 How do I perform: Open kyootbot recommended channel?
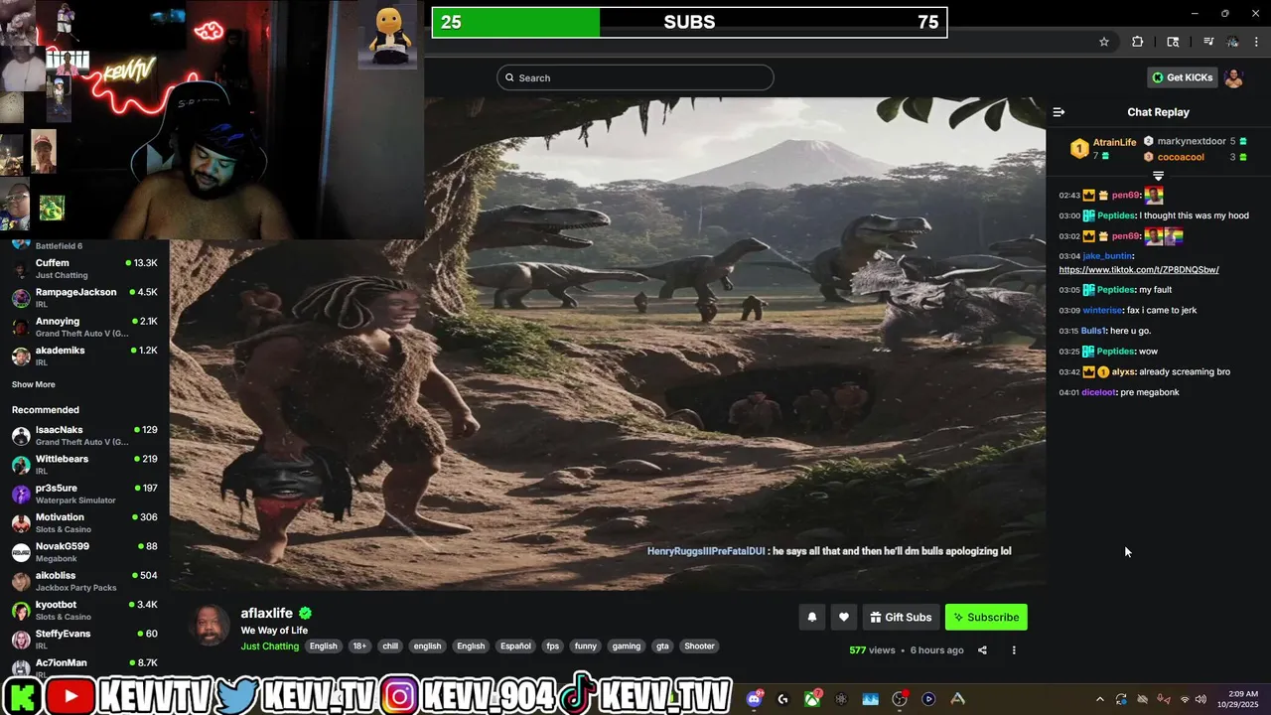pos(84,610)
